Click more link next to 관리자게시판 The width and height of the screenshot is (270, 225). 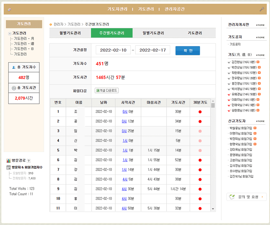[x=260, y=25]
